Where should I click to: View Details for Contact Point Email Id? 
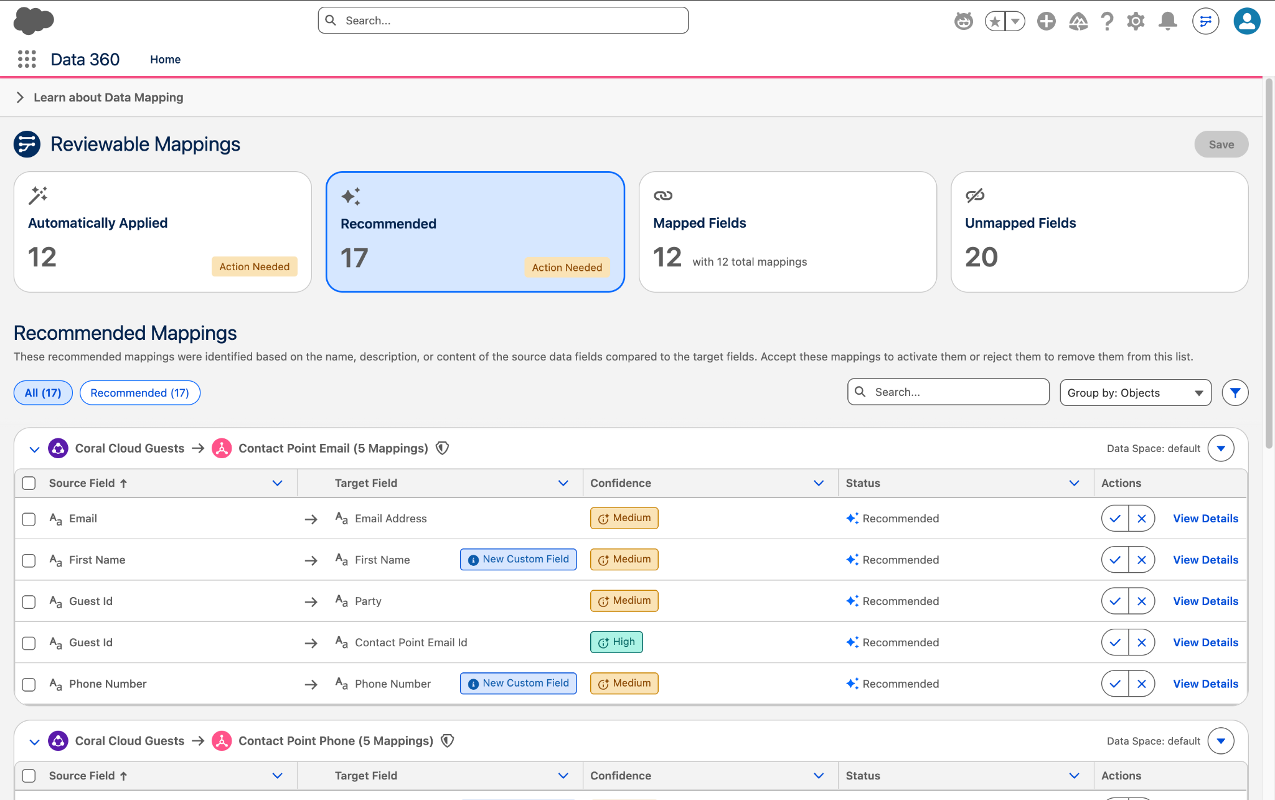(1205, 642)
